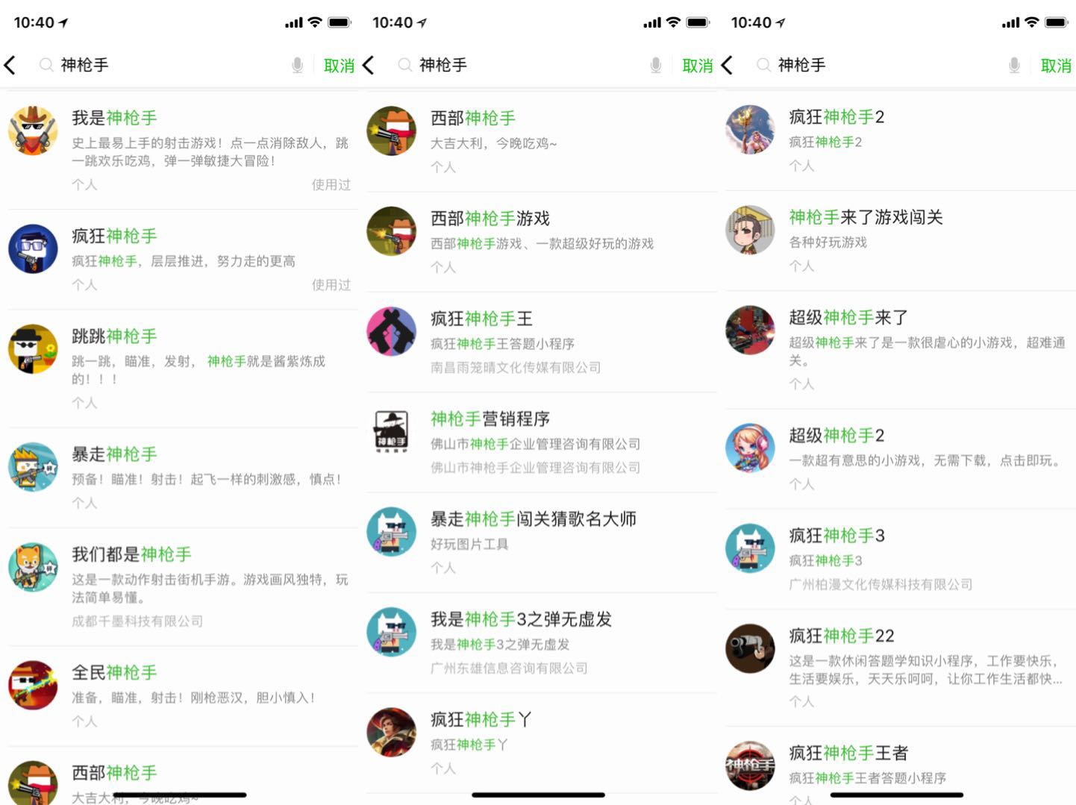Tap the 跳跳神枪手 black hat avatar
This screenshot has height=805, width=1076.
click(33, 349)
